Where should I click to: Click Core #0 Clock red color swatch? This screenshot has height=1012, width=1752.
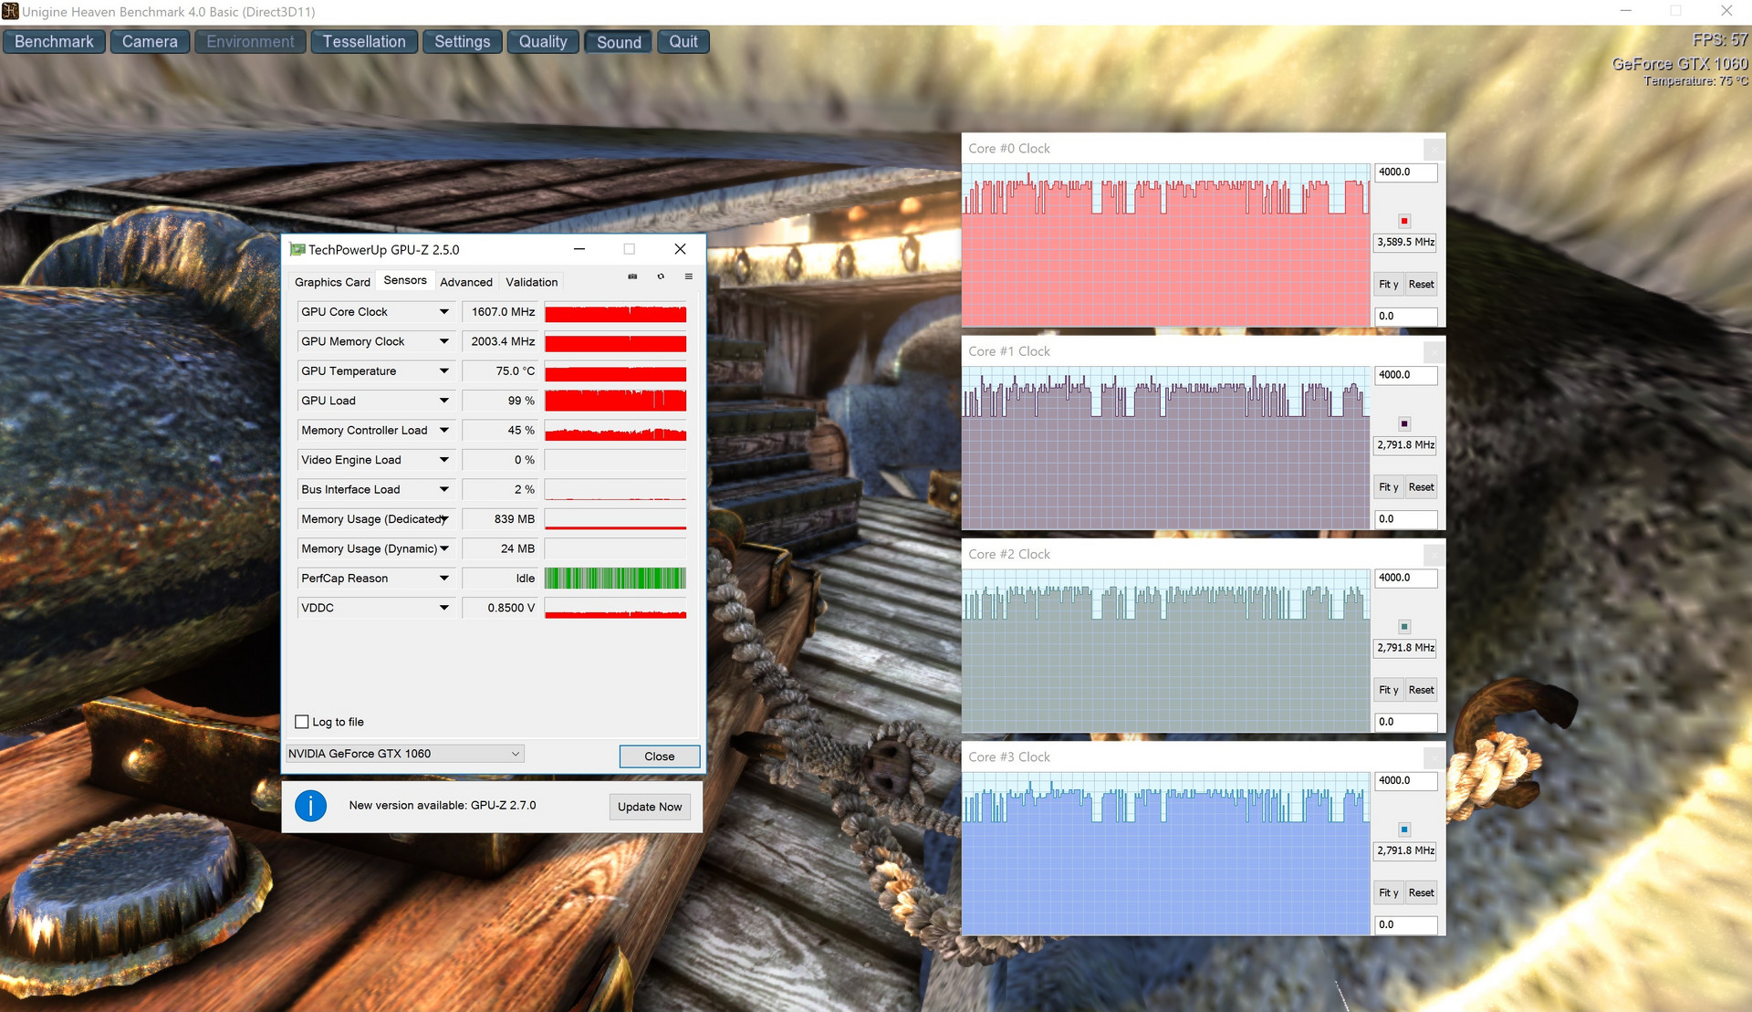(x=1404, y=221)
